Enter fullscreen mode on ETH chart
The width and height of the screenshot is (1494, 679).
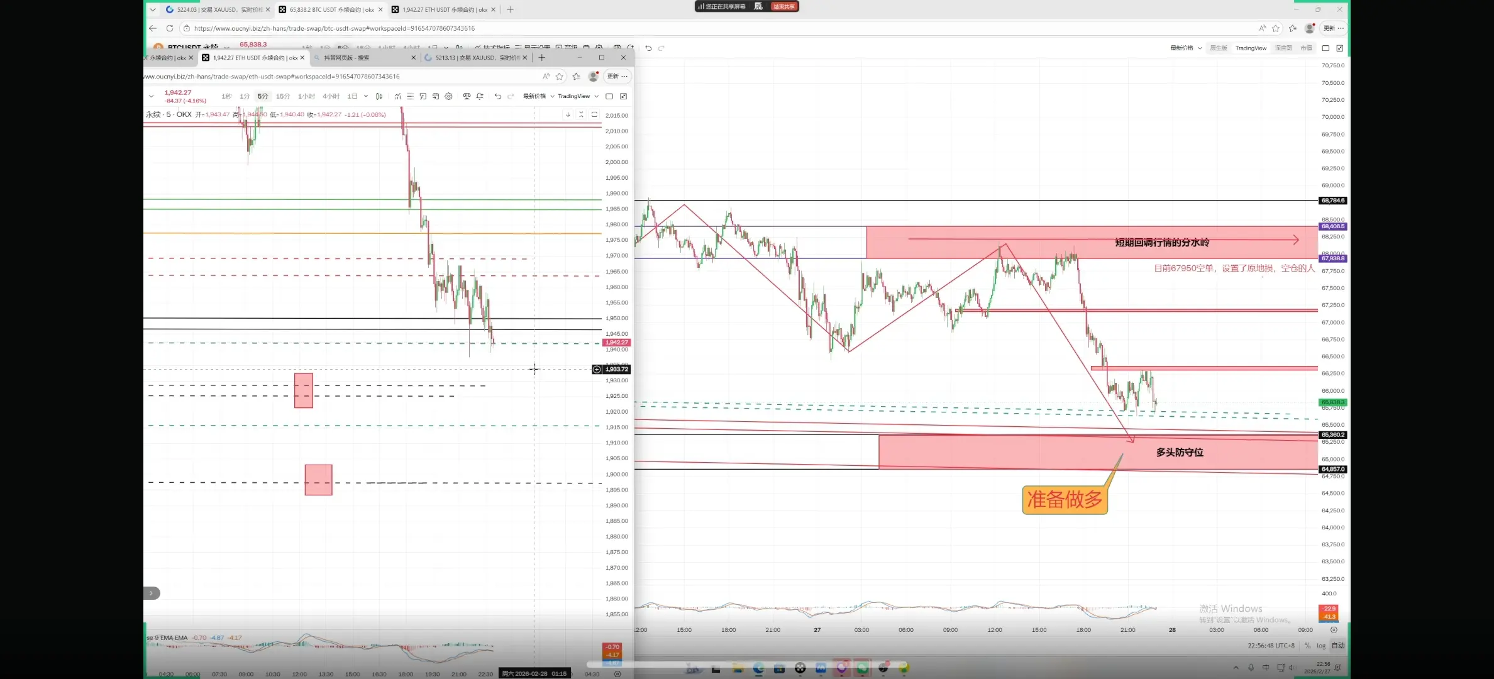[623, 96]
